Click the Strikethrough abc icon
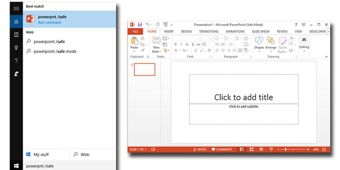Viewport: 340px width, 170px height. [x=198, y=45]
